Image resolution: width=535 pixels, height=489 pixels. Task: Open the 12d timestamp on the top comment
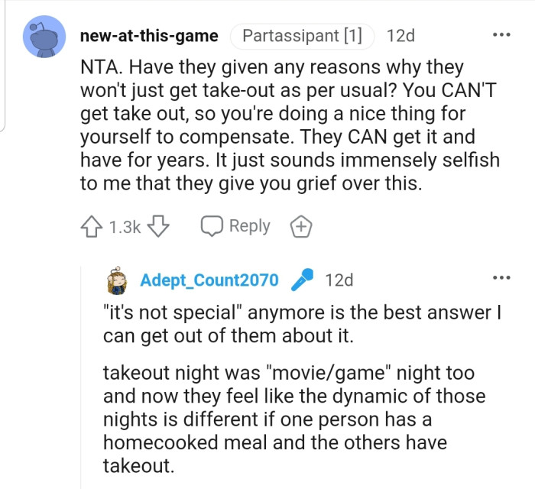[x=400, y=36]
